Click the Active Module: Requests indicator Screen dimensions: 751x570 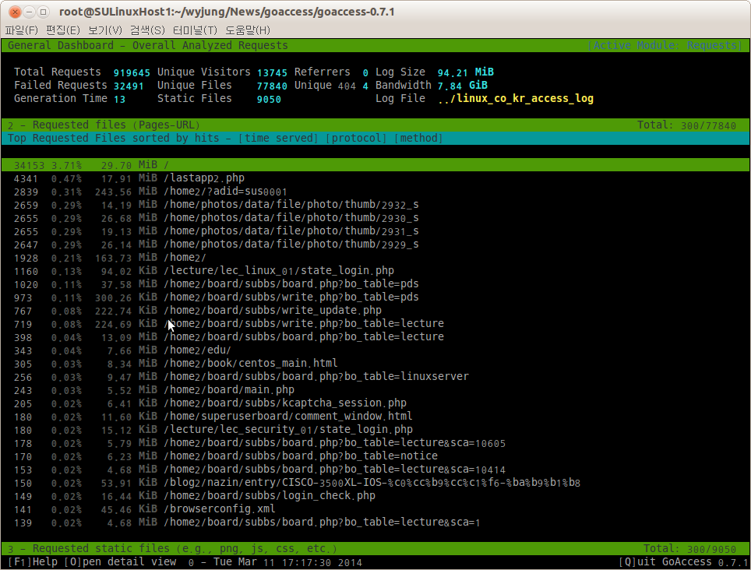click(x=665, y=45)
